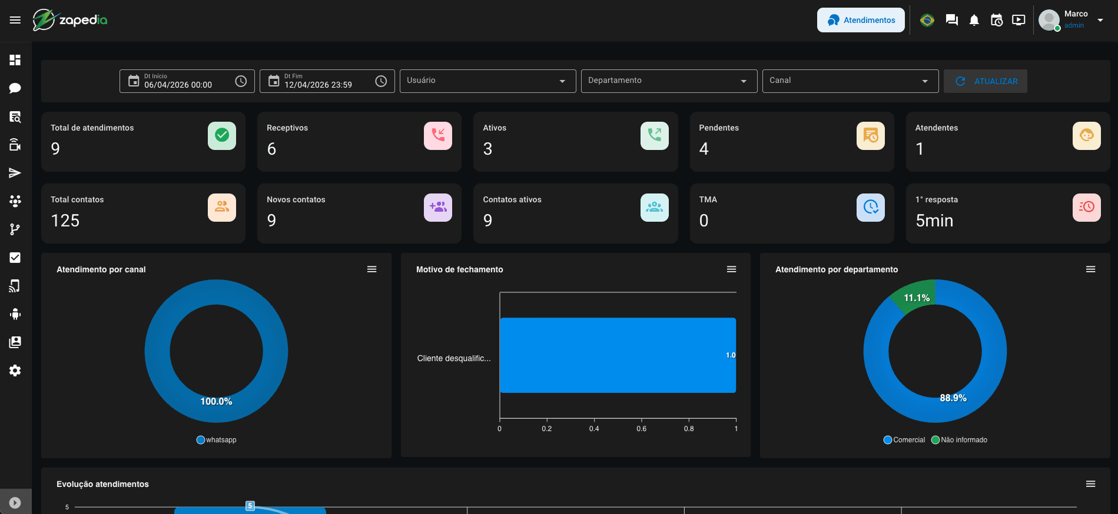1118x514 pixels.
Task: Click the clock icon in Dt Início field
Action: [241, 81]
